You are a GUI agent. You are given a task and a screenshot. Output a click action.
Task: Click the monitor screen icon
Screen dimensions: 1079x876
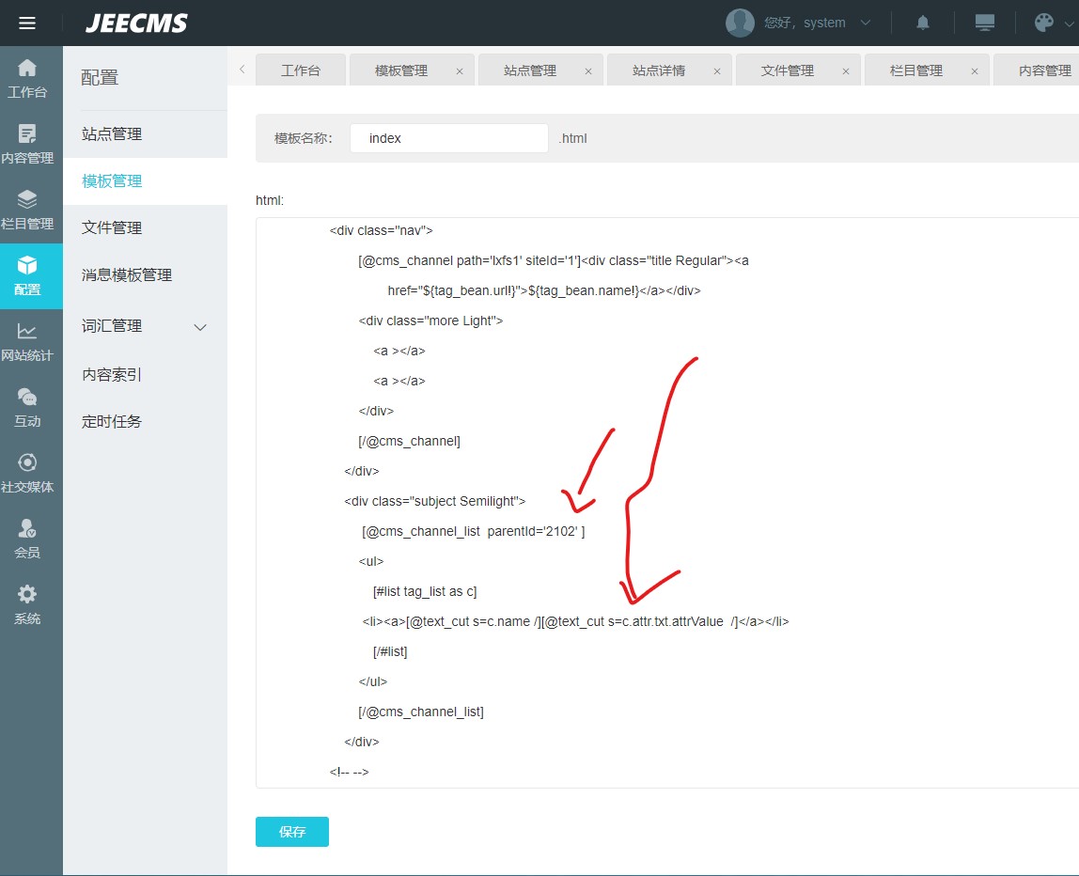(985, 23)
